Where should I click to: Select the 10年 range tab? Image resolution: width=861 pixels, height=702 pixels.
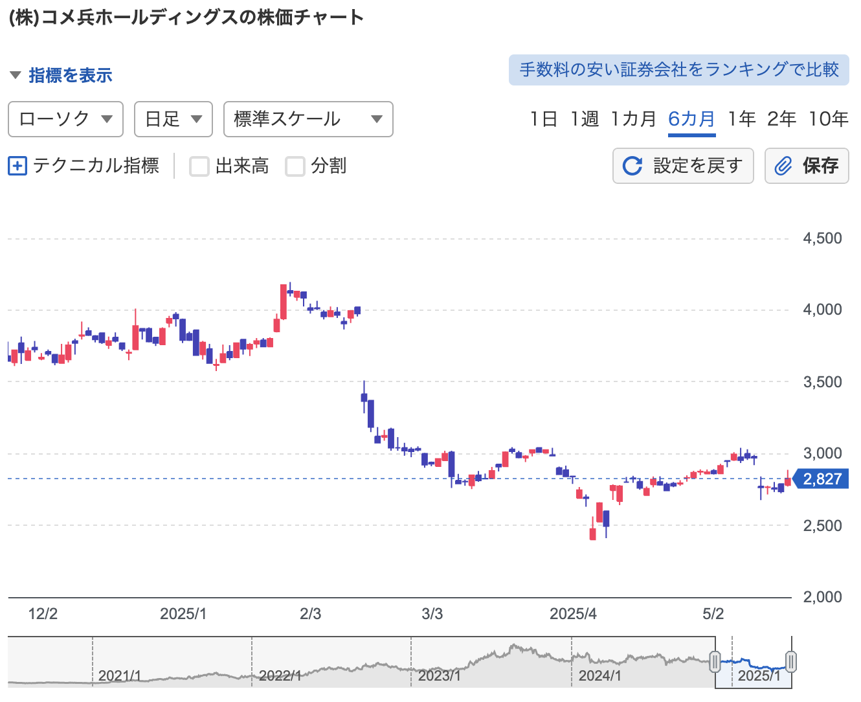(x=829, y=119)
